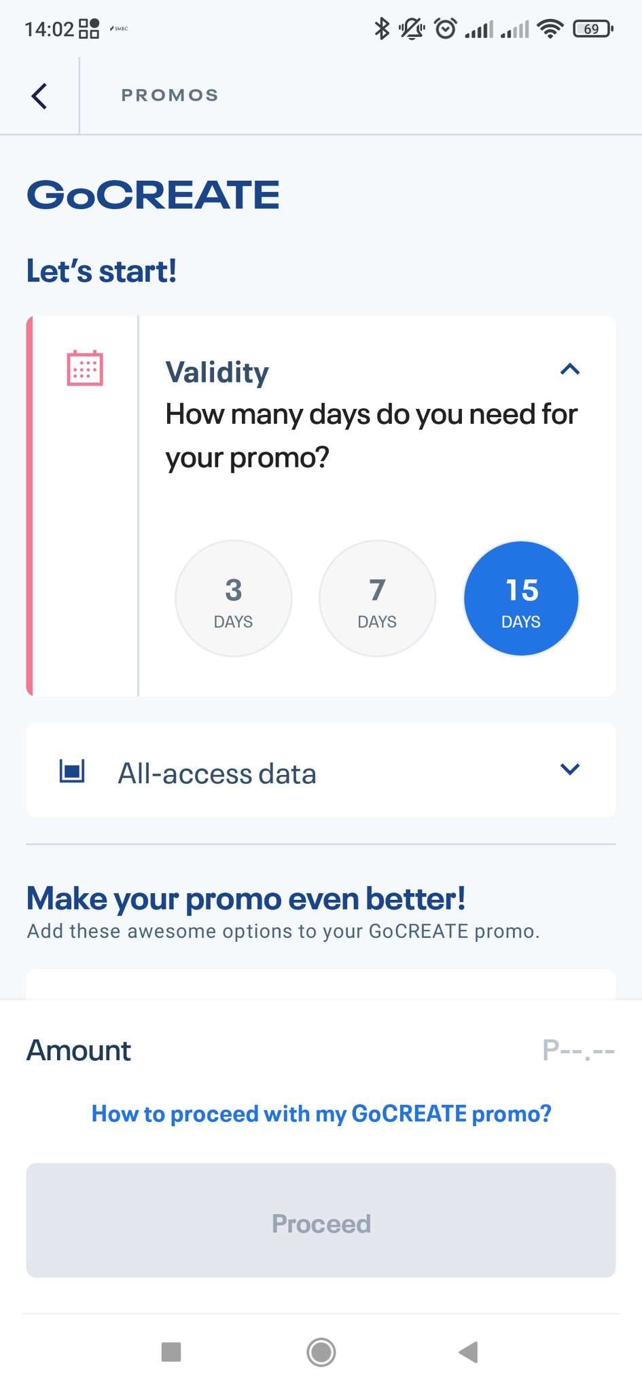This screenshot has width=642, height=1391.
Task: Tap Android recent apps square button
Action: pos(171,1352)
